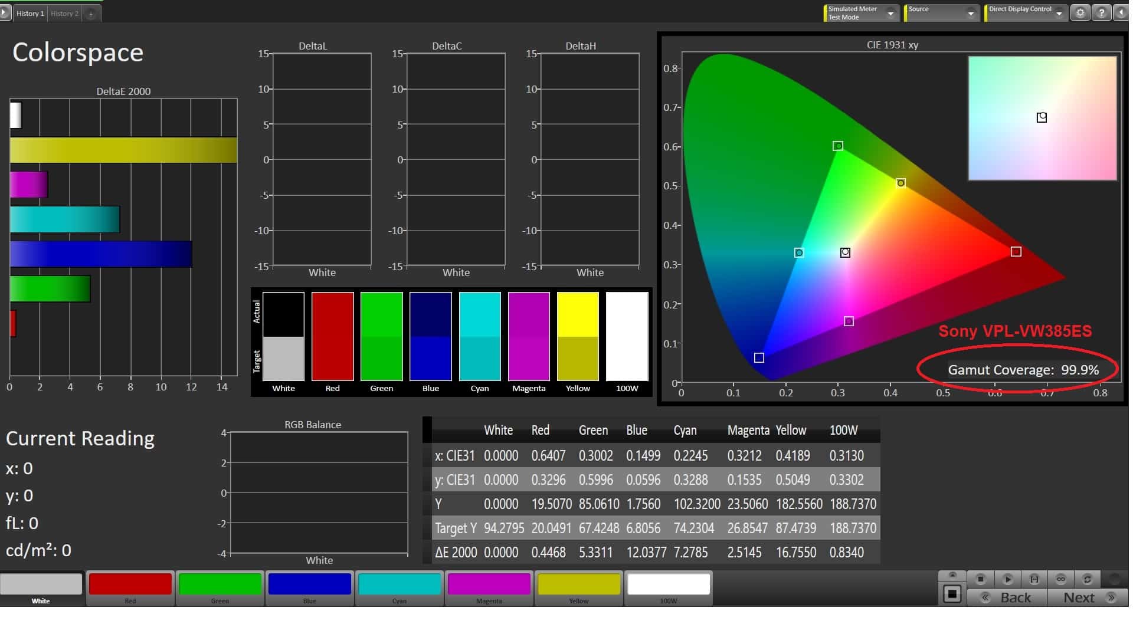Click the Red x CIE31 value 0.6407
Viewport: 1133px width, 637px height.
[x=548, y=456]
